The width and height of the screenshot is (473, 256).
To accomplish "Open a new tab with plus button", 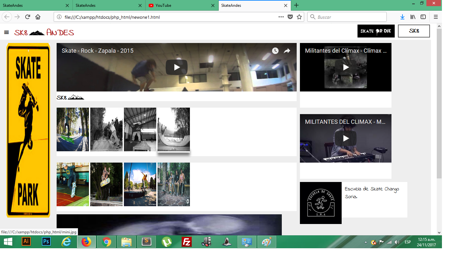I will 296,5.
